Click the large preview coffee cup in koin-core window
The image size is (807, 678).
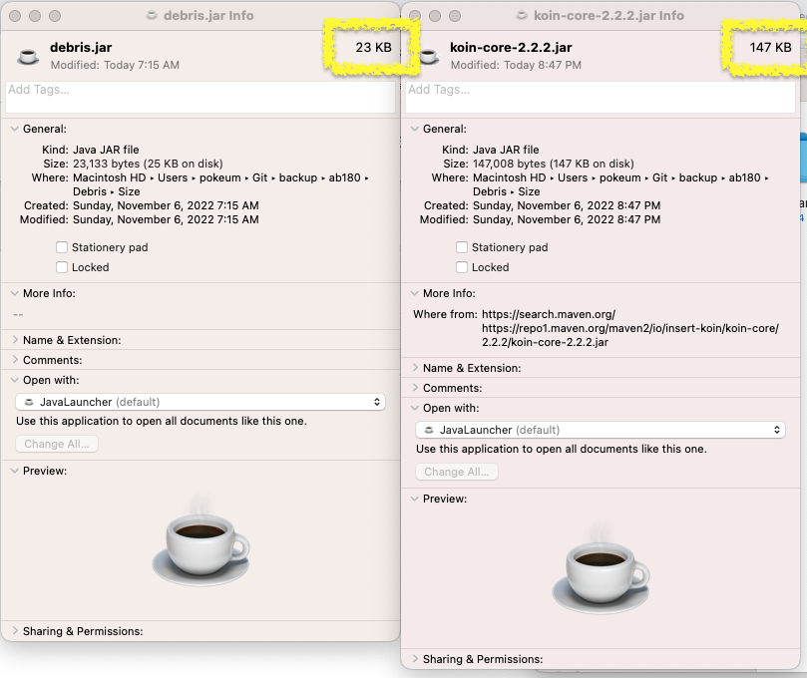601,569
